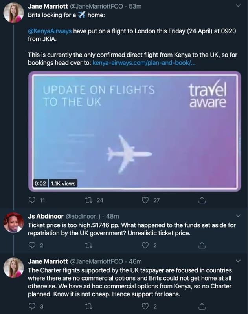Screen dimensions: 248x314
Task: Open menu on the Charter flights reply
Action: click(237, 261)
